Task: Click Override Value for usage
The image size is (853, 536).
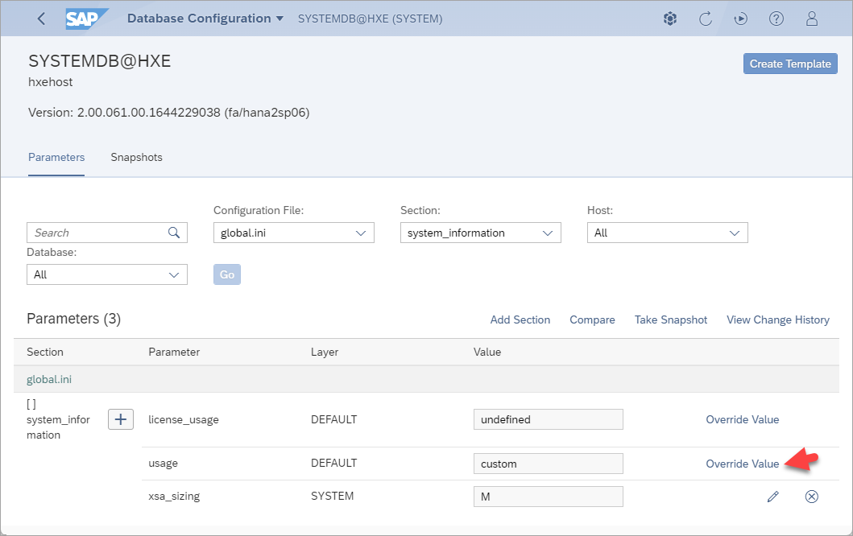Action: point(743,464)
